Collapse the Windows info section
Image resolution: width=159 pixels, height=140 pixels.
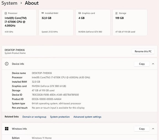coord(153,129)
